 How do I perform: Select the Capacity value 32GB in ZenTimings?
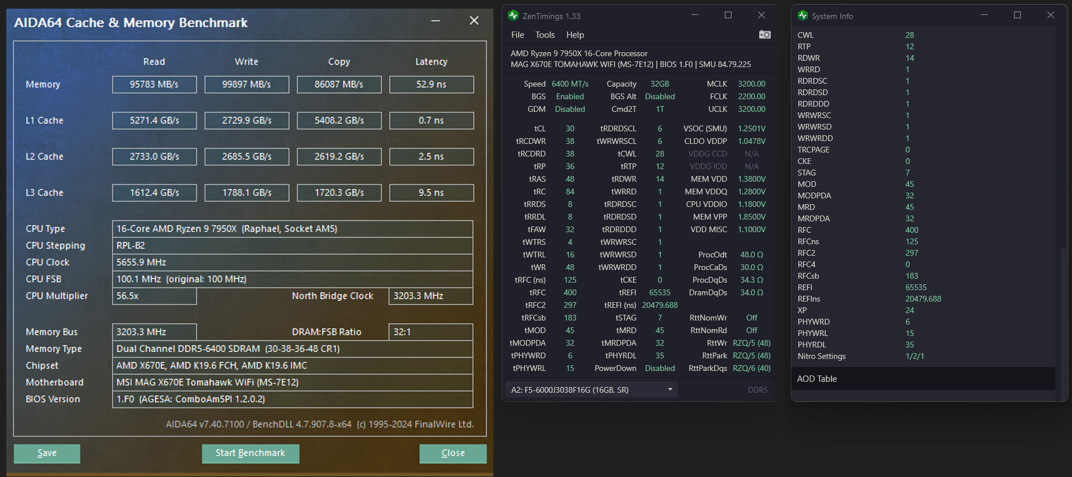[660, 84]
